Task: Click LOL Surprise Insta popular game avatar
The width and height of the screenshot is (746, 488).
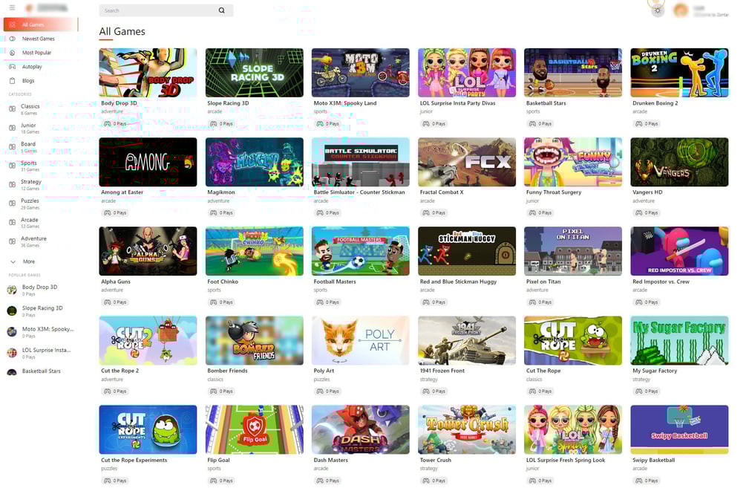Action: coord(12,353)
